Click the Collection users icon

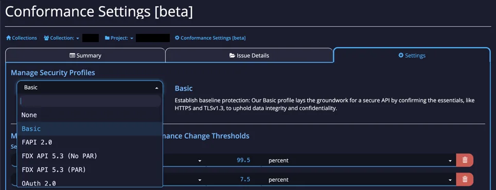[x=46, y=38]
